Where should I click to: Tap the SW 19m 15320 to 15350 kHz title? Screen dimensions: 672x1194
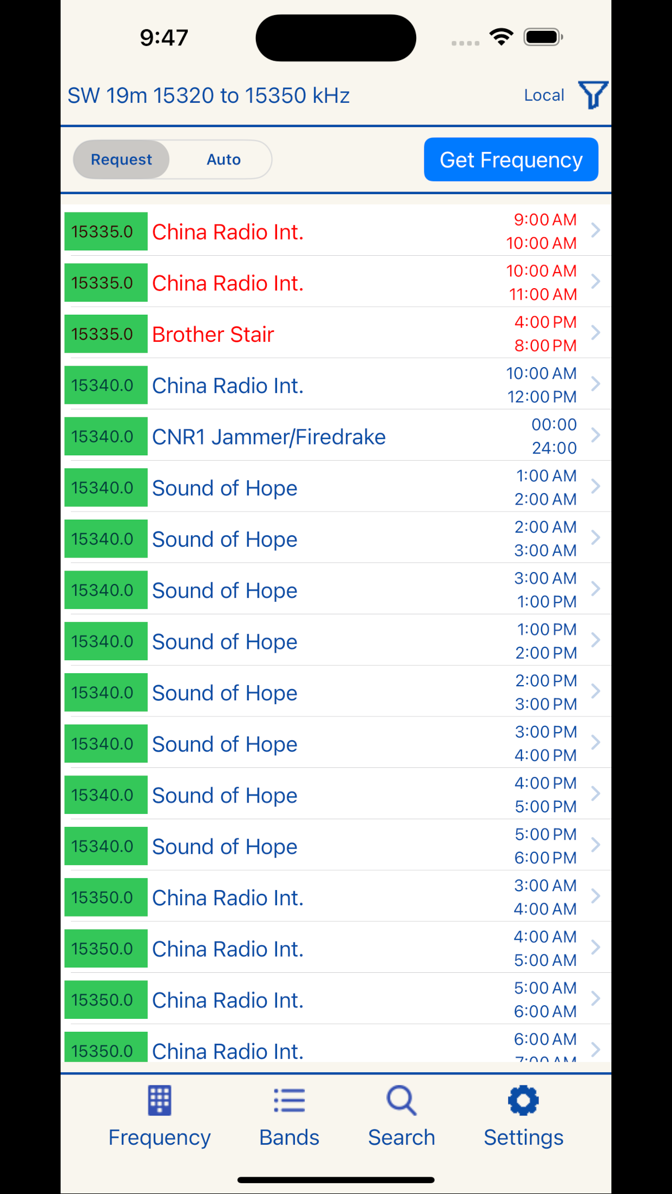[x=209, y=96]
